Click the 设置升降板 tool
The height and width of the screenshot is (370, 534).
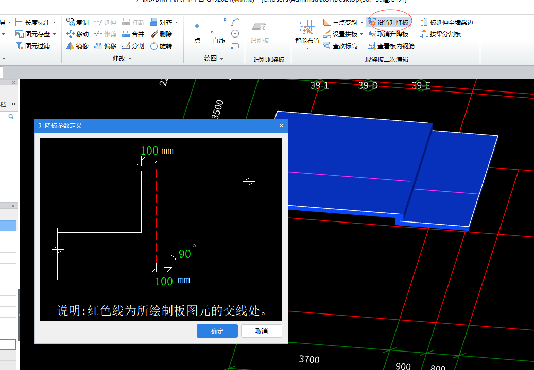point(388,23)
